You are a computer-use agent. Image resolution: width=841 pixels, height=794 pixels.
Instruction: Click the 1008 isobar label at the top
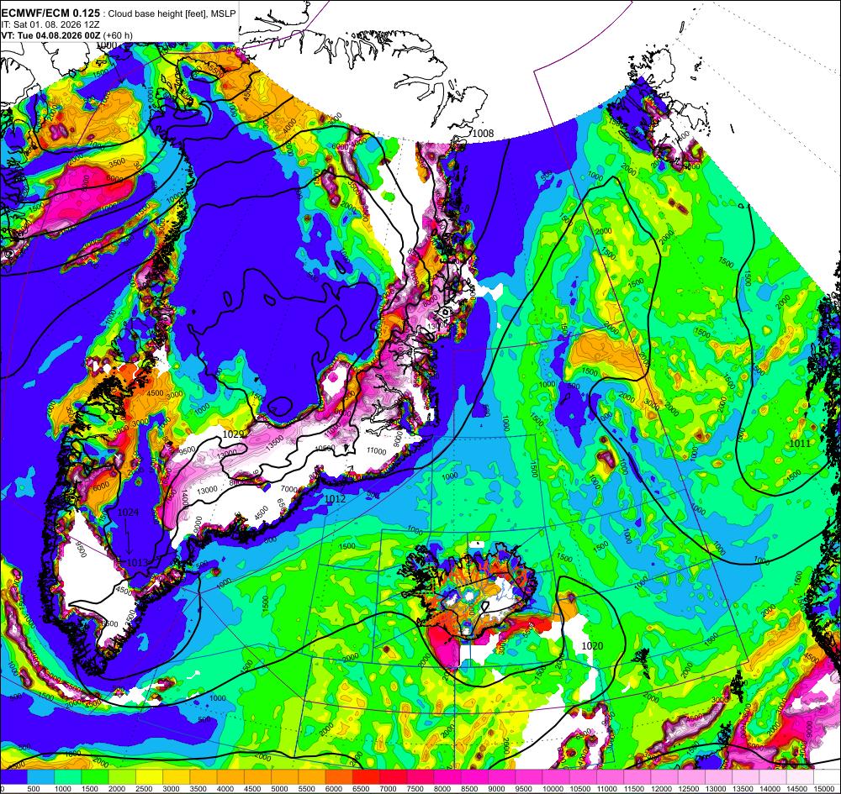483,134
